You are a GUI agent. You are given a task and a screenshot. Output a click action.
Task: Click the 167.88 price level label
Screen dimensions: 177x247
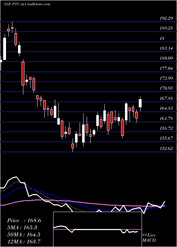pos(166,98)
